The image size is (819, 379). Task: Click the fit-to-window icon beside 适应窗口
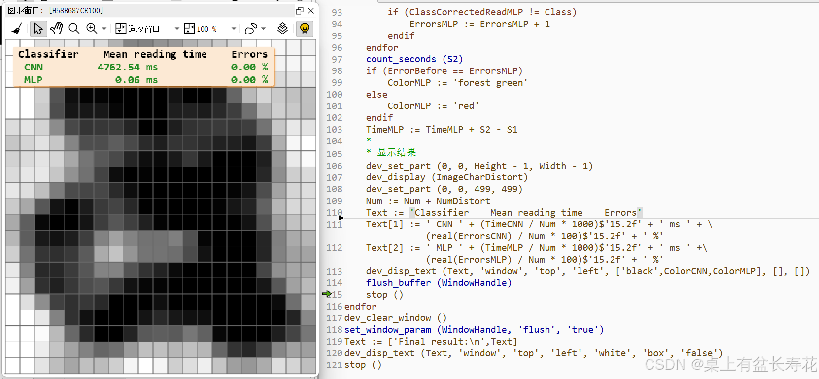coord(121,29)
